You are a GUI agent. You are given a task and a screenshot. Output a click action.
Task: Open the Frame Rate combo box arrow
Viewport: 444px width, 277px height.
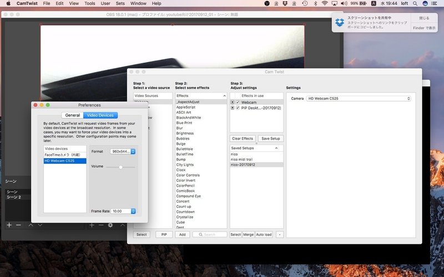(133, 211)
